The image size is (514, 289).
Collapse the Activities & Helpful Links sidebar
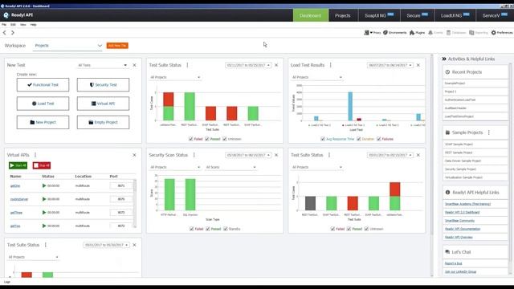pyautogui.click(x=444, y=59)
